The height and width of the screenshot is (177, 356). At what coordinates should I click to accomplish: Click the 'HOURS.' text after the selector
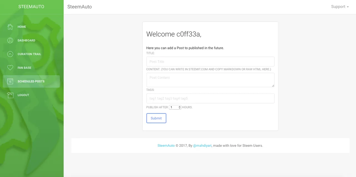(187, 107)
